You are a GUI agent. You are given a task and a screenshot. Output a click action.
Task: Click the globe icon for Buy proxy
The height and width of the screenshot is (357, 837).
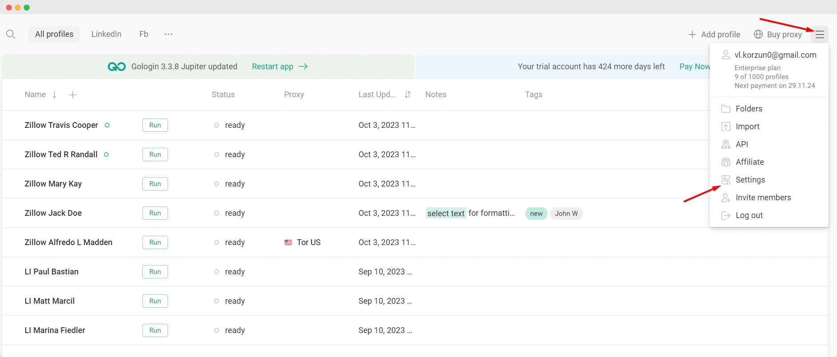point(758,34)
